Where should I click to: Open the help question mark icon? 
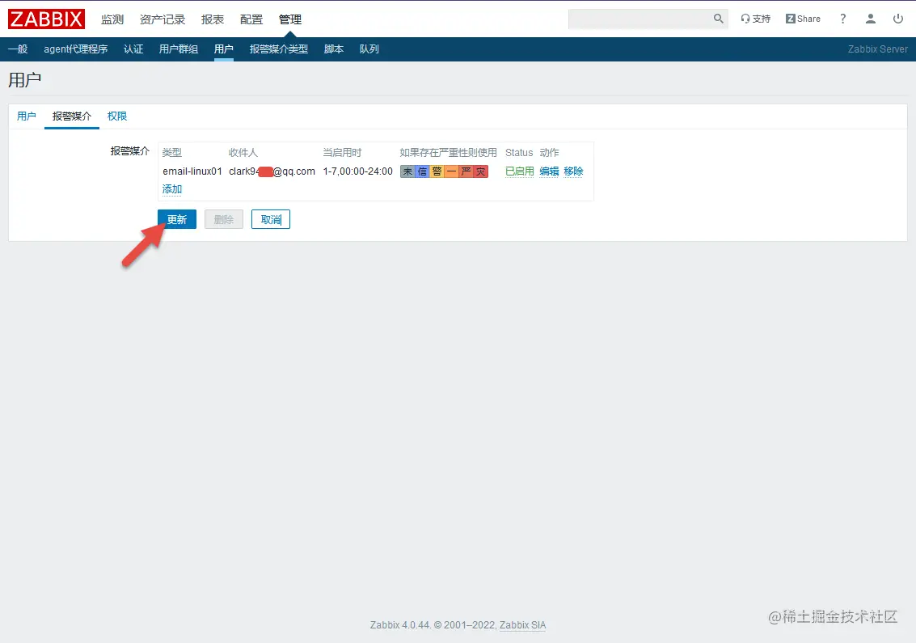coord(842,19)
